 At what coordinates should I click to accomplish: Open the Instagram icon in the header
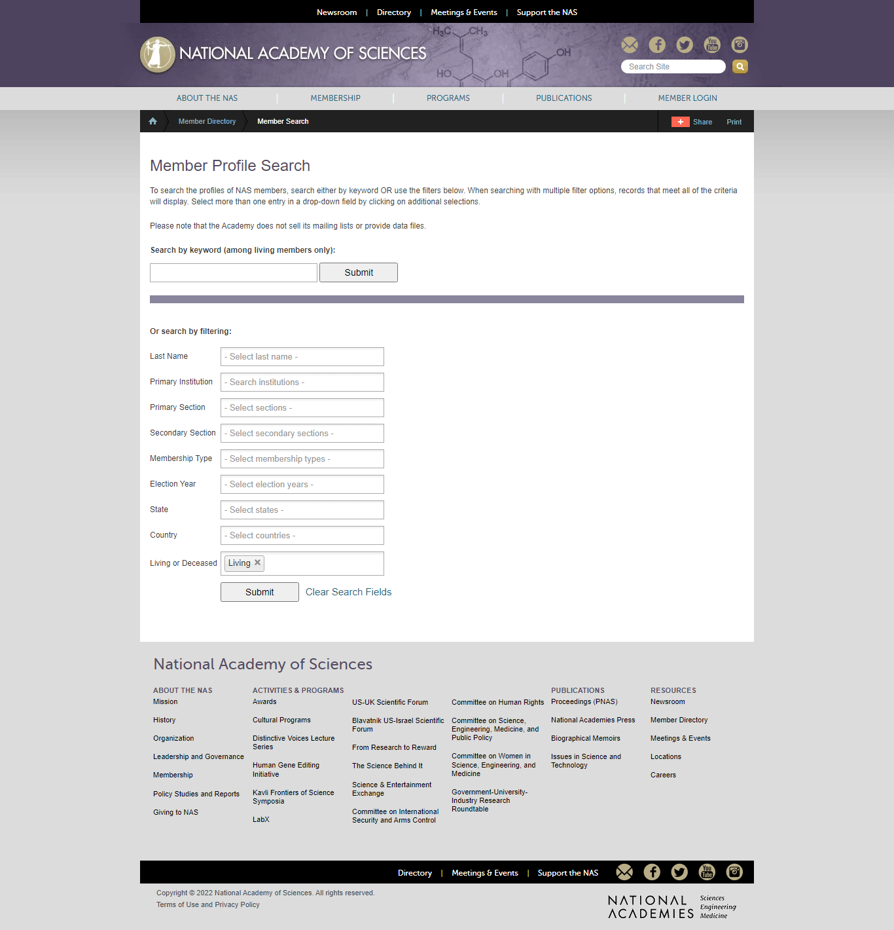coord(740,45)
